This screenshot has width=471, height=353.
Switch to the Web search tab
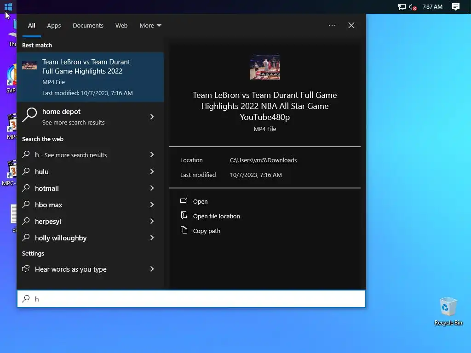click(x=121, y=26)
